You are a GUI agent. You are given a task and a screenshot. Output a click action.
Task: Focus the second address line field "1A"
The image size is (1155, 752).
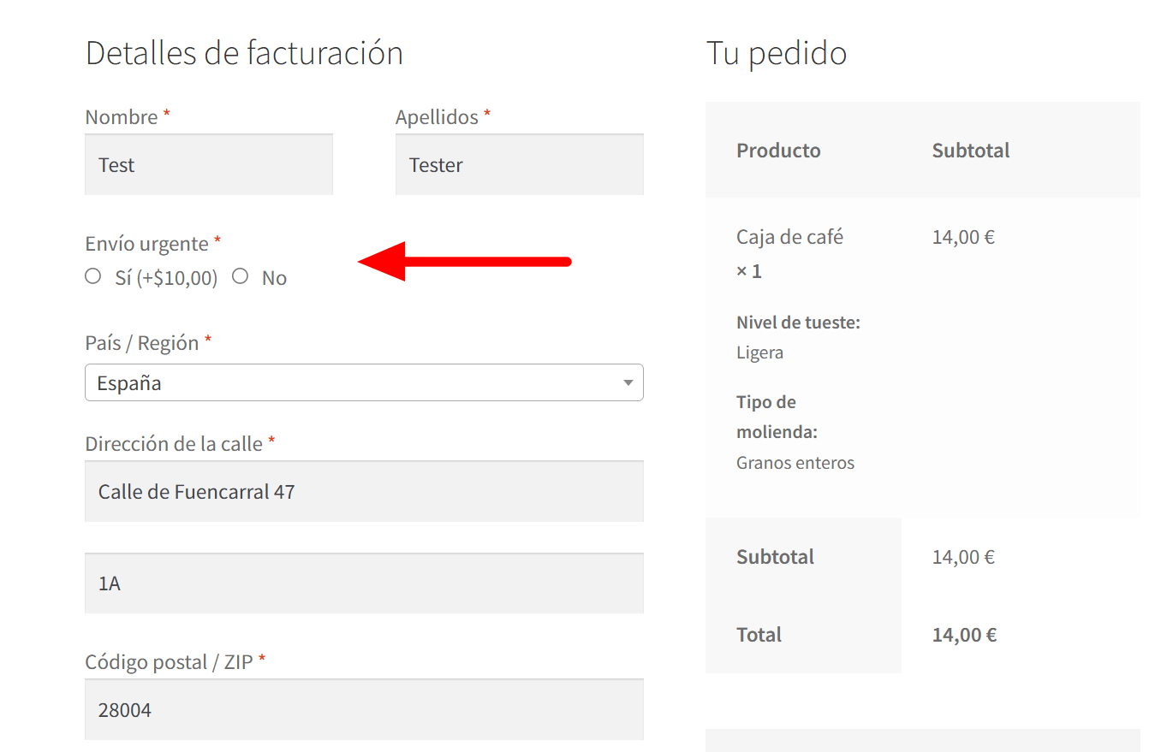pyautogui.click(x=364, y=583)
